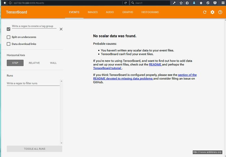Image resolution: width=226 pixels, height=157 pixels.
Task: Uncheck the tag group regex checkbox
Action: (8, 29)
